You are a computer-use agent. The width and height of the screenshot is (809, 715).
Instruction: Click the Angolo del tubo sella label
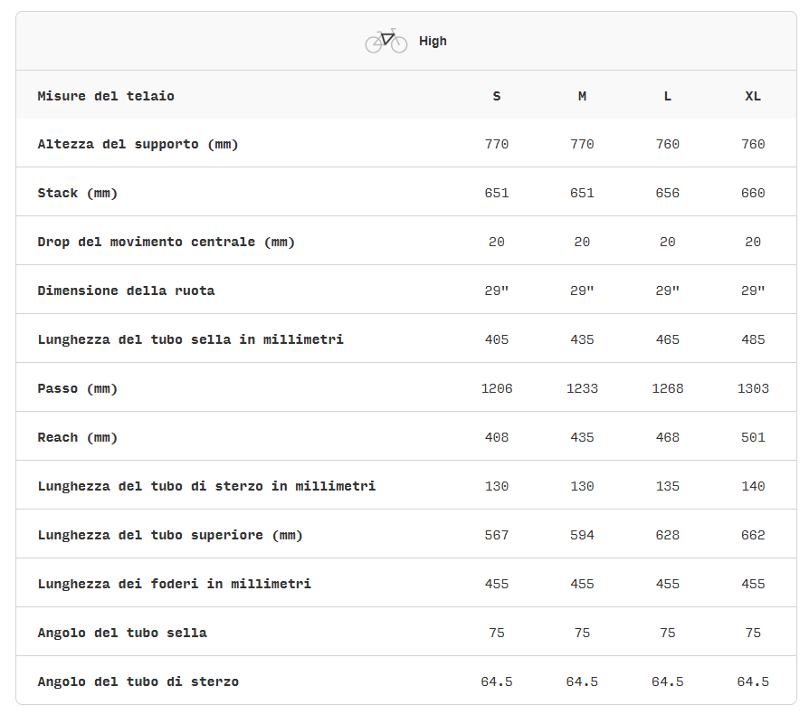pyautogui.click(x=122, y=633)
